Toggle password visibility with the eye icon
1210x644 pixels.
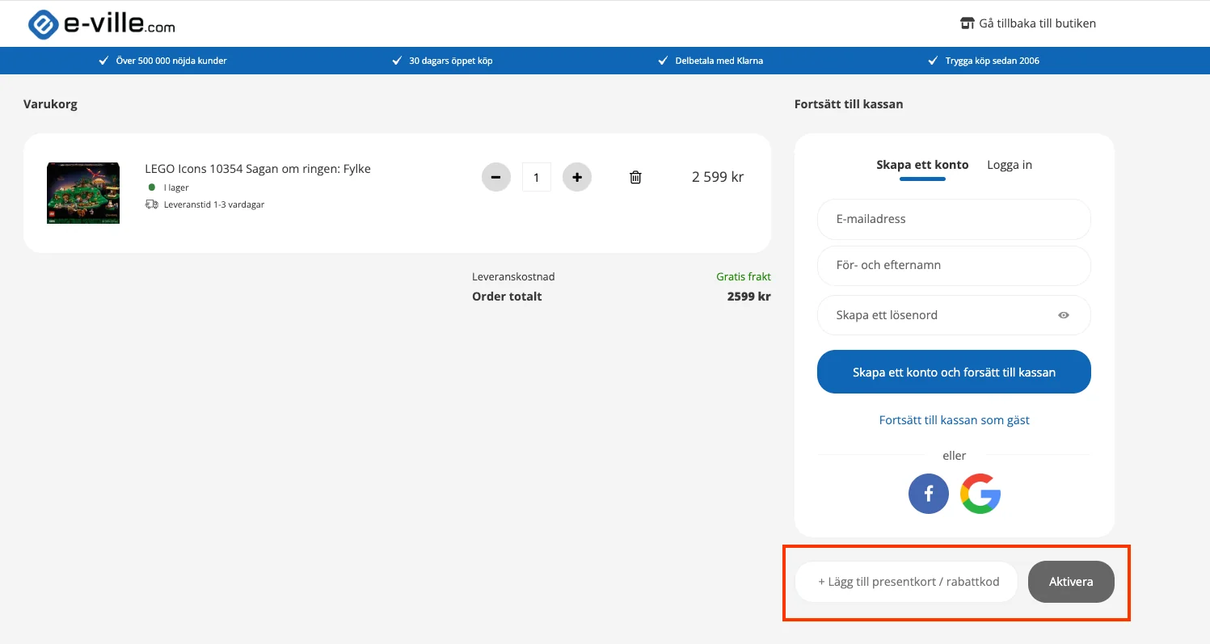point(1063,315)
